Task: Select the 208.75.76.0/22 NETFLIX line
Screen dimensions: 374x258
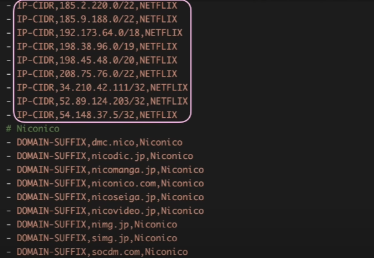Action: click(x=97, y=74)
